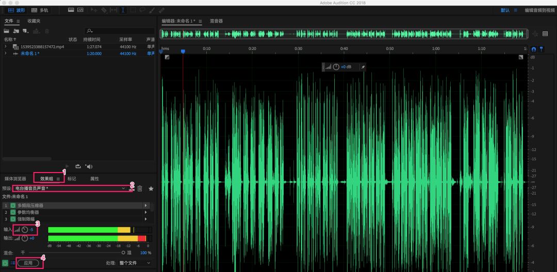Image resolution: width=557 pixels, height=272 pixels.
Task: Pin the floating HUD gain control
Action: pos(363,66)
